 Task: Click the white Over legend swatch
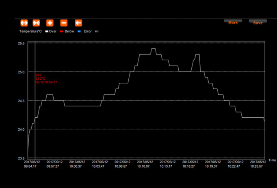coord(46,31)
